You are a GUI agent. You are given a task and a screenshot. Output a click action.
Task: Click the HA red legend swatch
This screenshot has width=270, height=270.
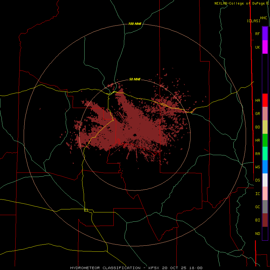pos(265,100)
